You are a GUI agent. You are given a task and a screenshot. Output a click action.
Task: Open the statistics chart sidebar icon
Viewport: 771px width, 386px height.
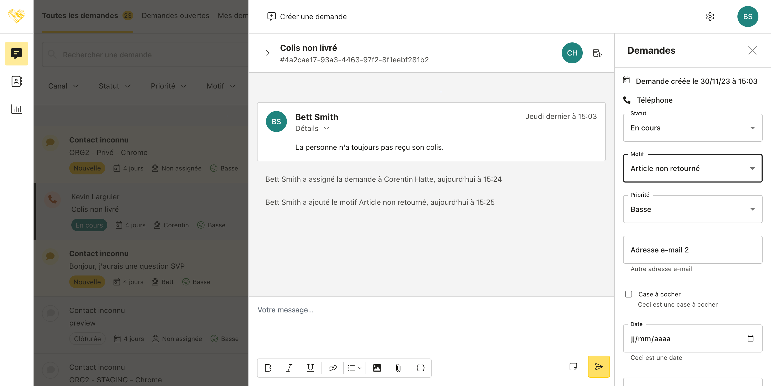17,109
